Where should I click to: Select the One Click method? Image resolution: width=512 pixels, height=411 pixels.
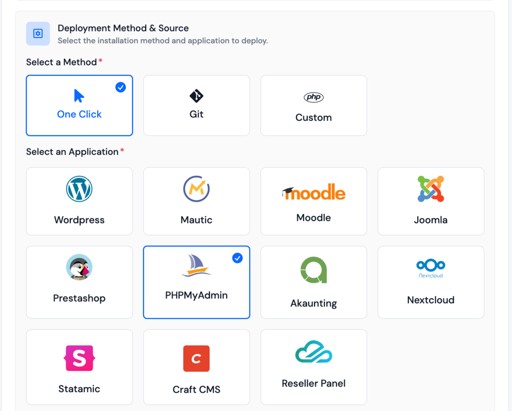click(x=79, y=105)
